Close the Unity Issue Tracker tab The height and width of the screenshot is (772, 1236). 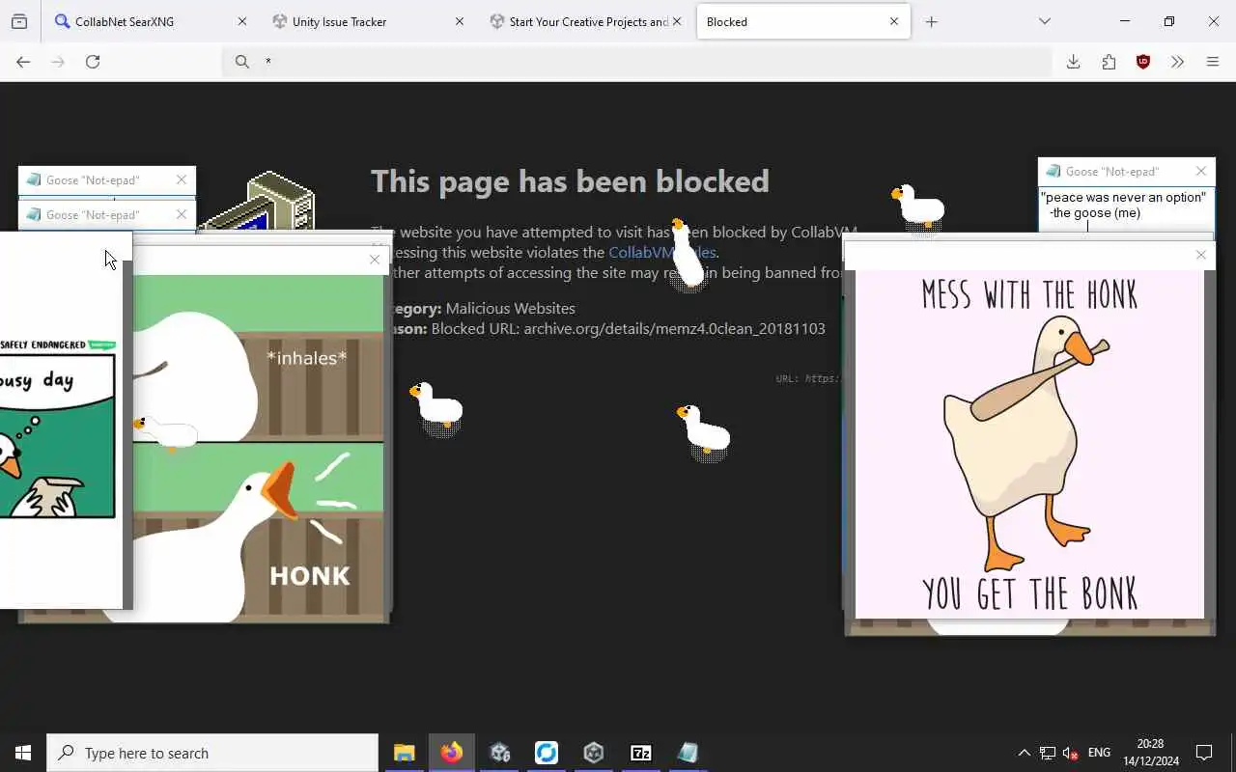coord(460,21)
